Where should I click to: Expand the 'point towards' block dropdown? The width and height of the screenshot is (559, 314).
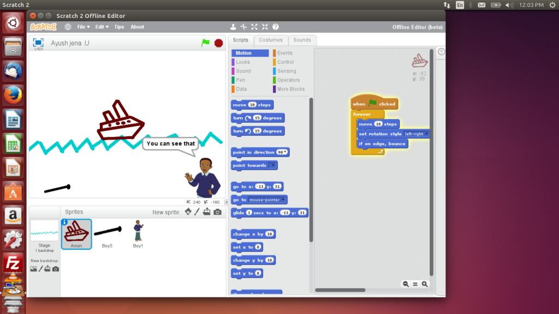click(x=272, y=166)
